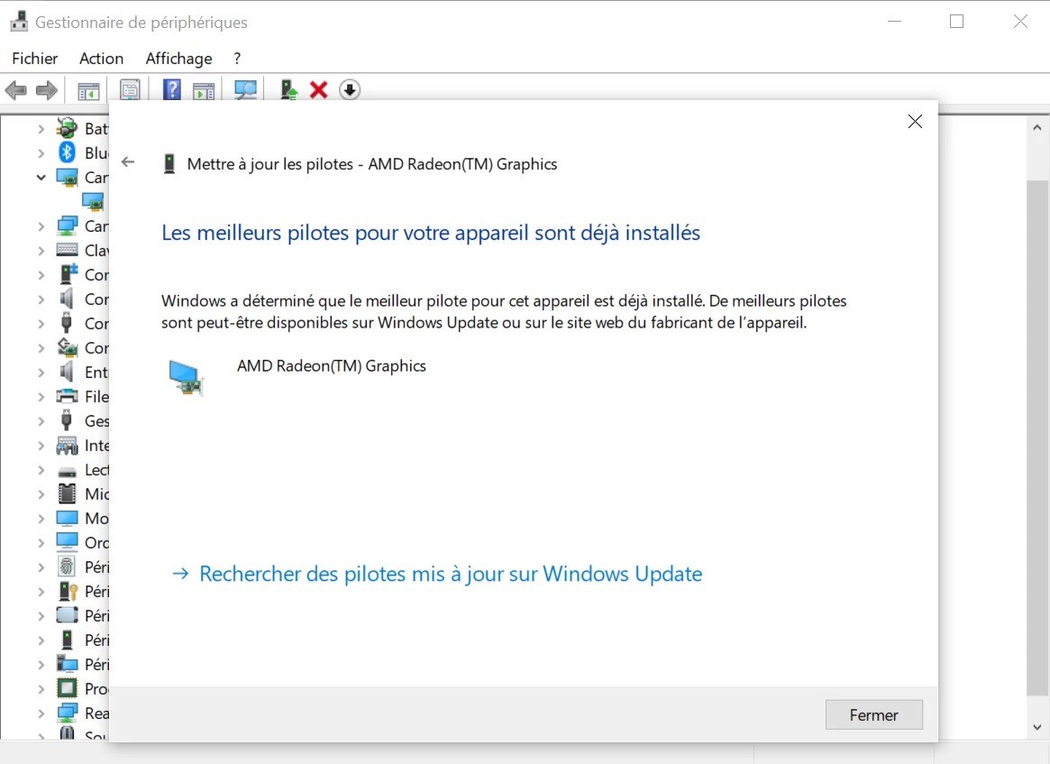1050x764 pixels.
Task: Select the network icon of the Rea row
Action: [67, 713]
